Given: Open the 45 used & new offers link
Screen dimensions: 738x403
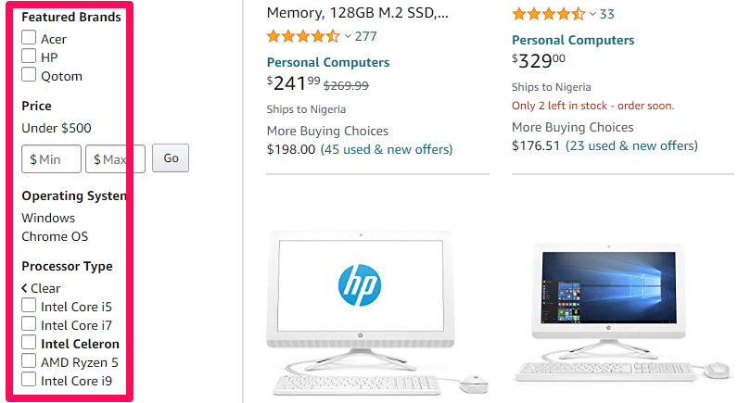Looking at the screenshot, I should point(386,149).
